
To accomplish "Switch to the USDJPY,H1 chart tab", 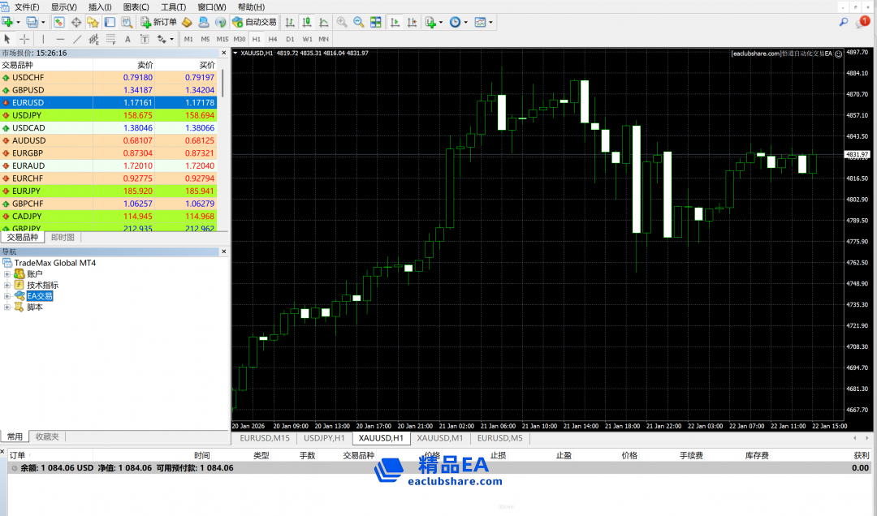I will (x=324, y=438).
